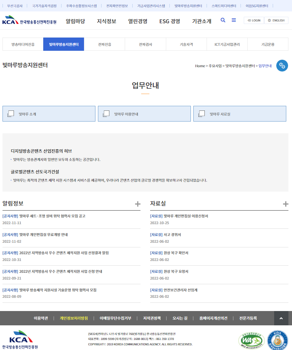292x350 pixels.
Task: Go to 빛마루방송지원센터 in the top bar
Action: [188, 6]
